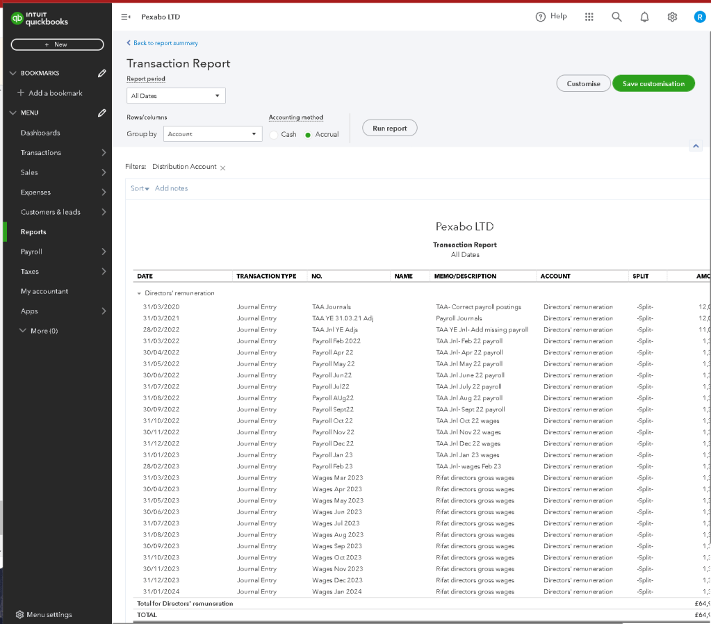Click the QuickBooks logo
The image size is (711, 624).
(40, 19)
